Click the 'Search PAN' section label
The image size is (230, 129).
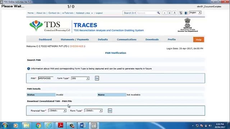pyautogui.click(x=34, y=60)
